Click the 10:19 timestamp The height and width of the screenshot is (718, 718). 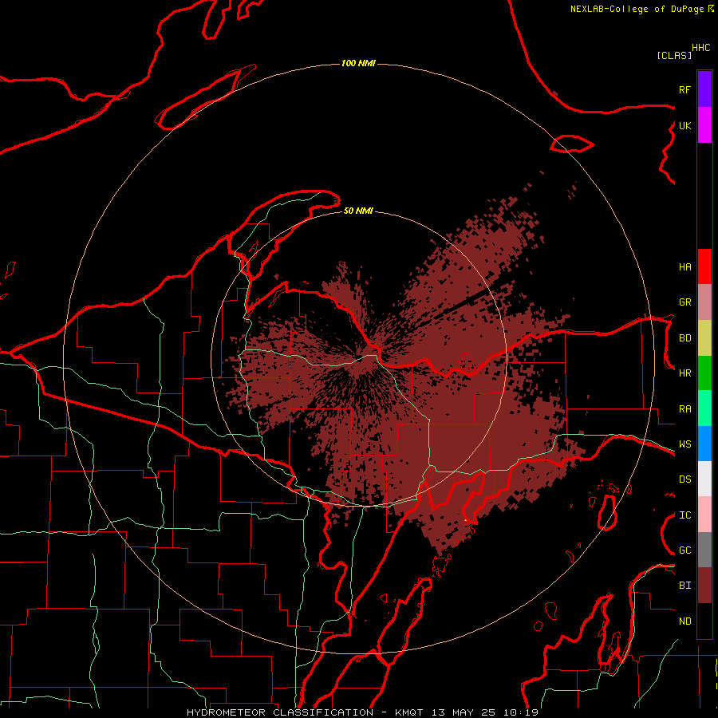tap(520, 712)
